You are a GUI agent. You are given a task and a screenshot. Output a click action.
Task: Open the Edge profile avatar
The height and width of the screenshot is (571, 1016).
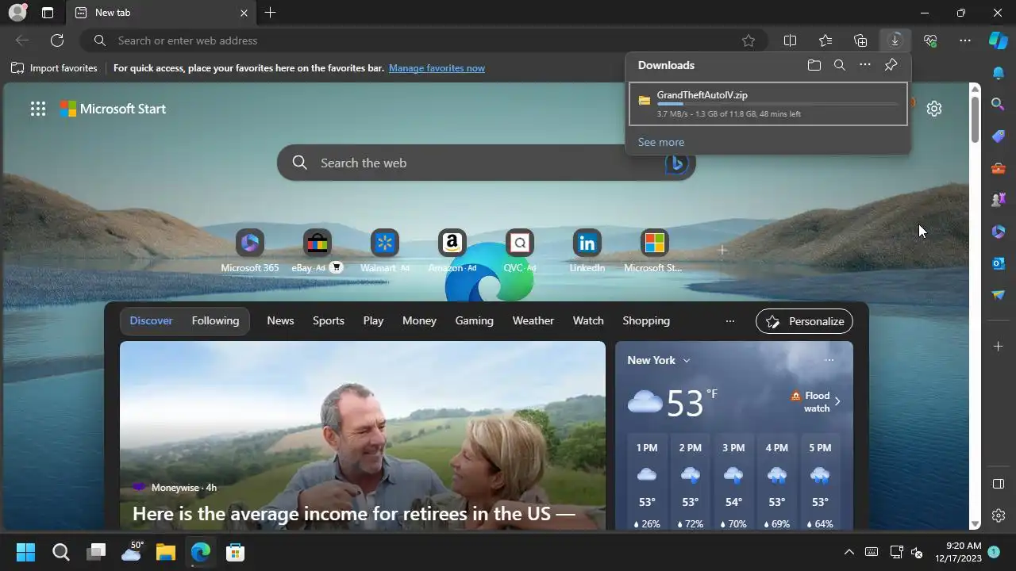17,13
